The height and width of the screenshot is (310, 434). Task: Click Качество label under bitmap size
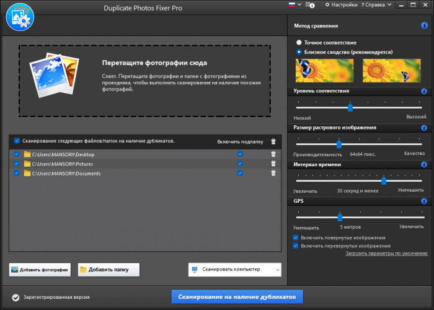pos(414,153)
